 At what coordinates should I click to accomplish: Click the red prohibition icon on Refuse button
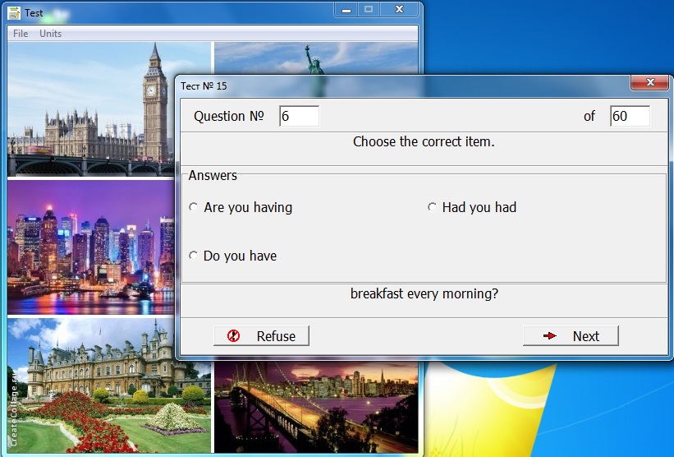pos(233,335)
